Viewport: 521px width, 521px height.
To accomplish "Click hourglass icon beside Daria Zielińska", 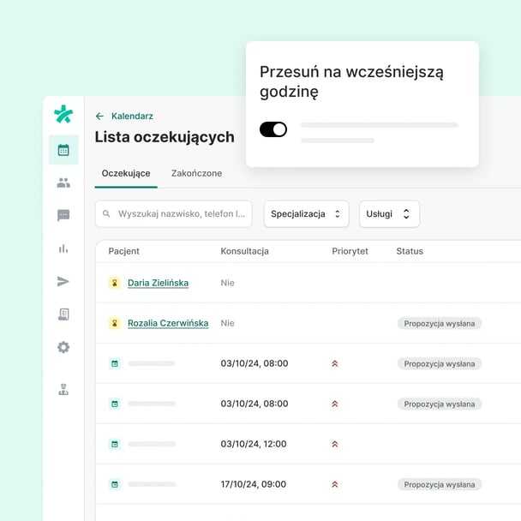I will [x=115, y=283].
